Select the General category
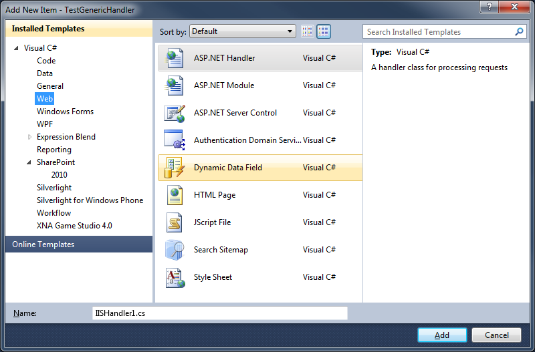This screenshot has height=352, width=535. 50,86
